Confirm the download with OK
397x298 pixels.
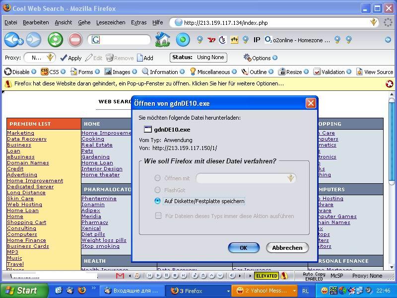[244, 247]
